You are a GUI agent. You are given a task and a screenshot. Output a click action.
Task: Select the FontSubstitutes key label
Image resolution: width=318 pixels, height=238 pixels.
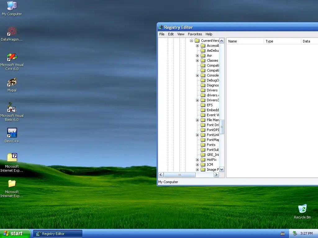[x=213, y=150]
